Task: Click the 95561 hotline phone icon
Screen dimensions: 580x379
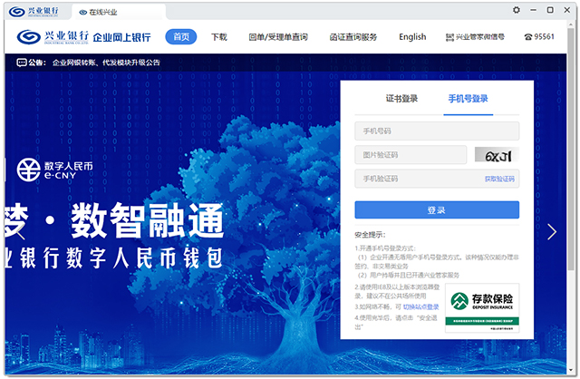Action: pos(528,37)
